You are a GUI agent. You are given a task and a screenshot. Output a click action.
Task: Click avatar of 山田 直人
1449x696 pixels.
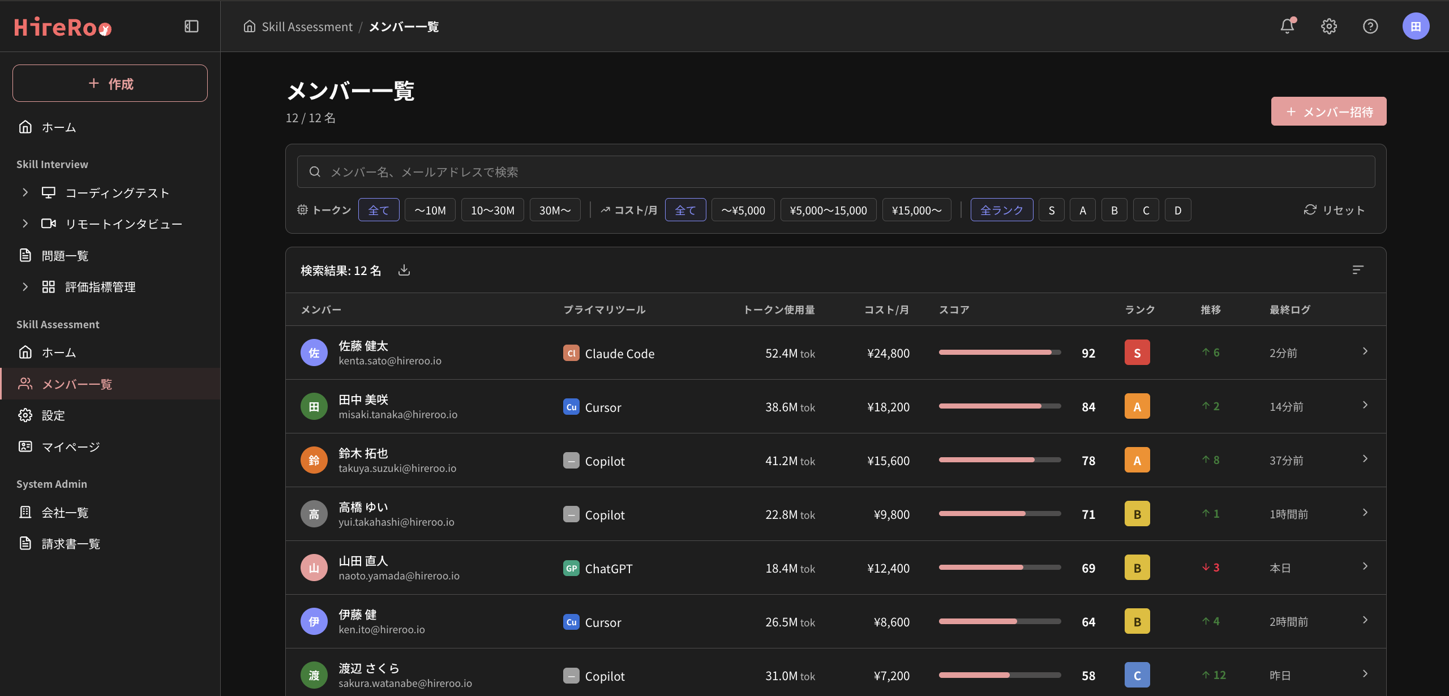coord(314,568)
